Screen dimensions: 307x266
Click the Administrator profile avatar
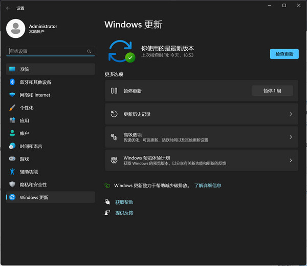pyautogui.click(x=15, y=29)
